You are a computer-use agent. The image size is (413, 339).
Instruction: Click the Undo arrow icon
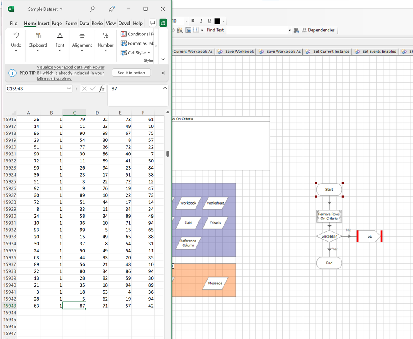click(x=16, y=35)
